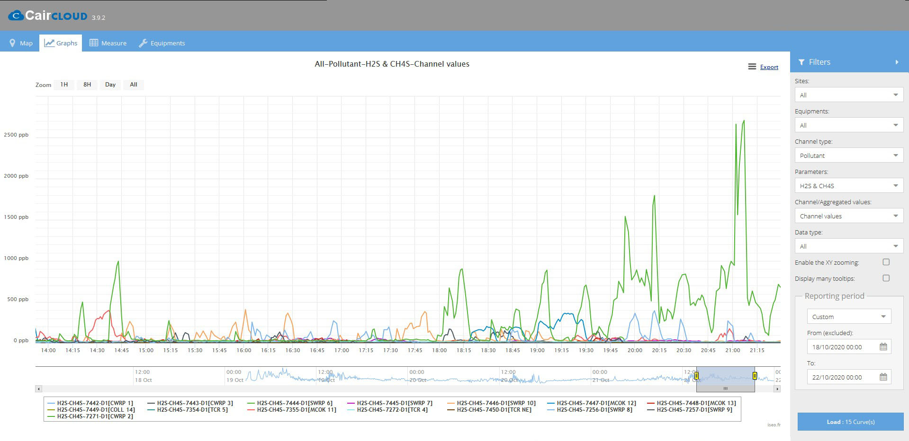Viewport: 909px width, 441px height.
Task: Open the Channel type dropdown
Action: 849,156
